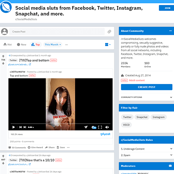The width and height of the screenshot is (174, 174).
Task: Click the Twitter flair tag on first post
Action: point(13,61)
